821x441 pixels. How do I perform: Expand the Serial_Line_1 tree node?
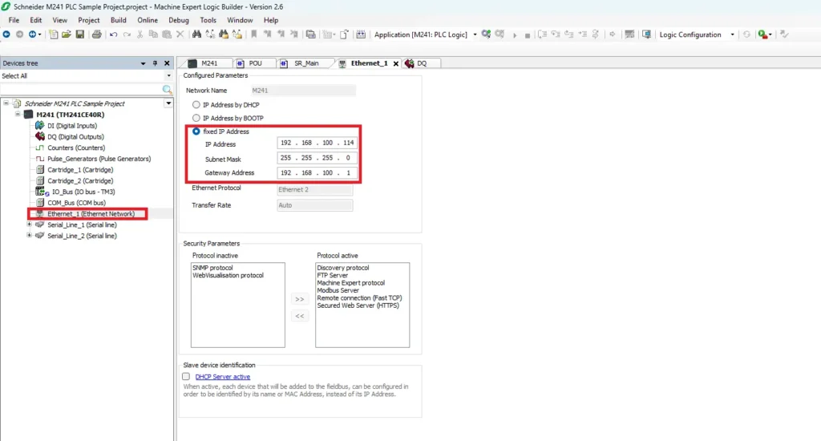point(30,225)
